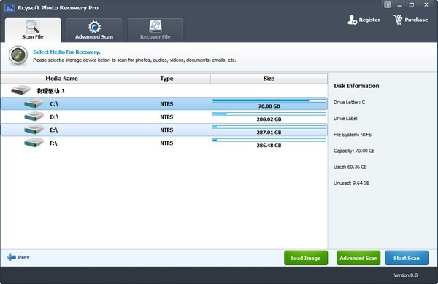438x284 pixels.
Task: Sort by Media Name column header
Action: click(62, 79)
